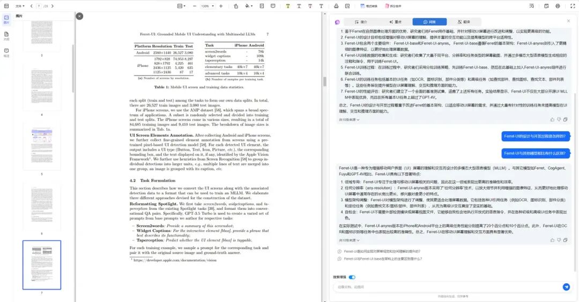Open 格式转换 format conversion
Viewport: 579px width, 302px height.
(369, 6)
